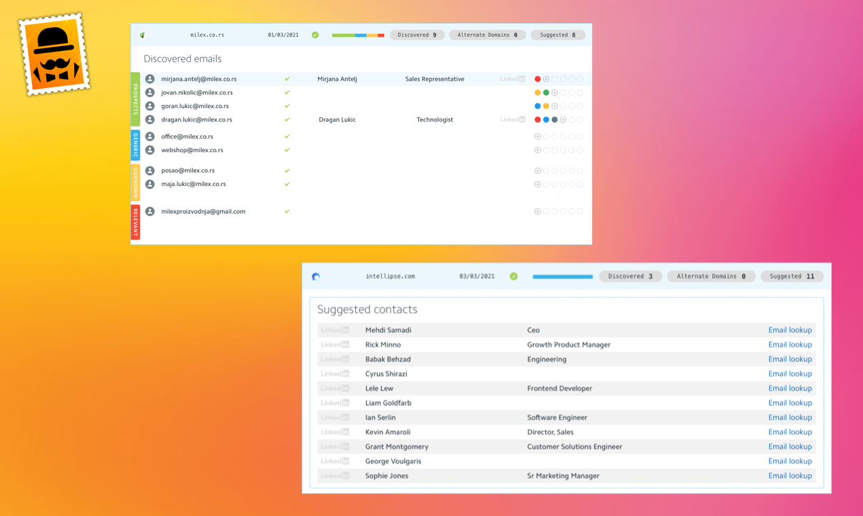Click multicolor progress bar for milex.co.rs
863x516 pixels.
(358, 35)
